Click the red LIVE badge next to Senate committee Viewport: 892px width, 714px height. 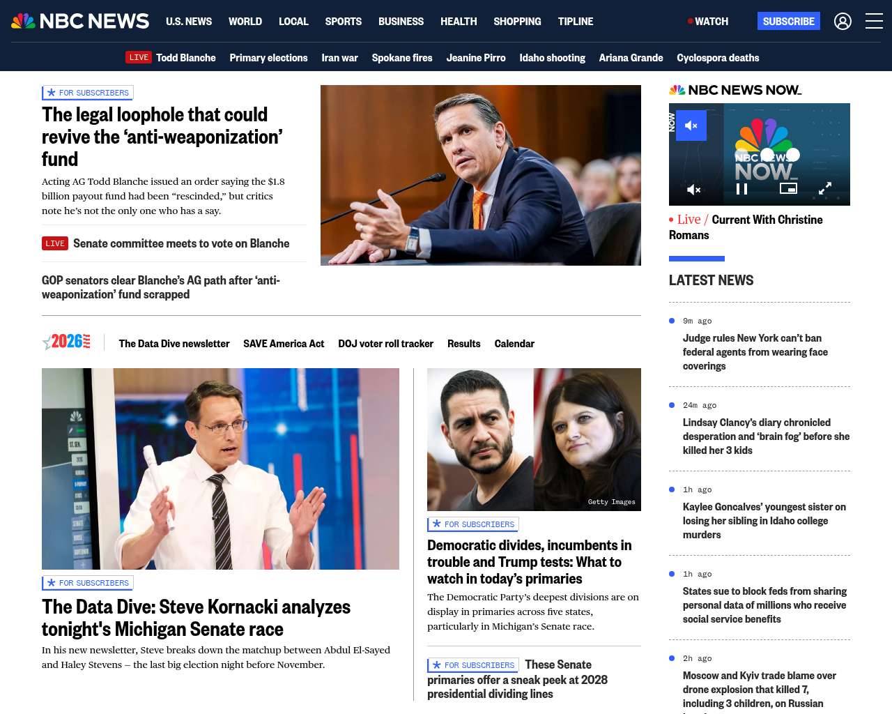pyautogui.click(x=55, y=243)
